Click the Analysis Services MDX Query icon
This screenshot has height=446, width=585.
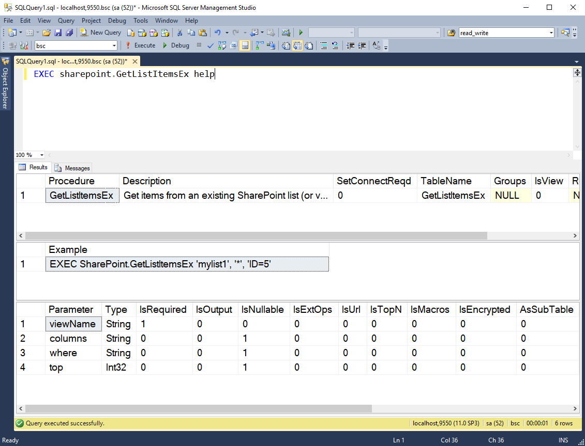(x=142, y=33)
